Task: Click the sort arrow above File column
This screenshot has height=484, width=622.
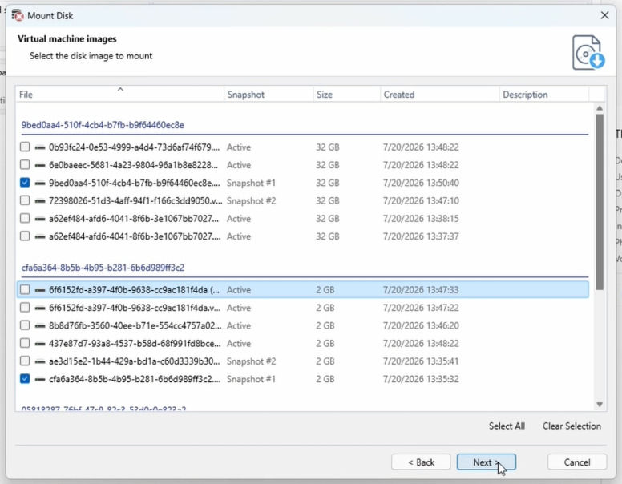Action: tap(120, 89)
